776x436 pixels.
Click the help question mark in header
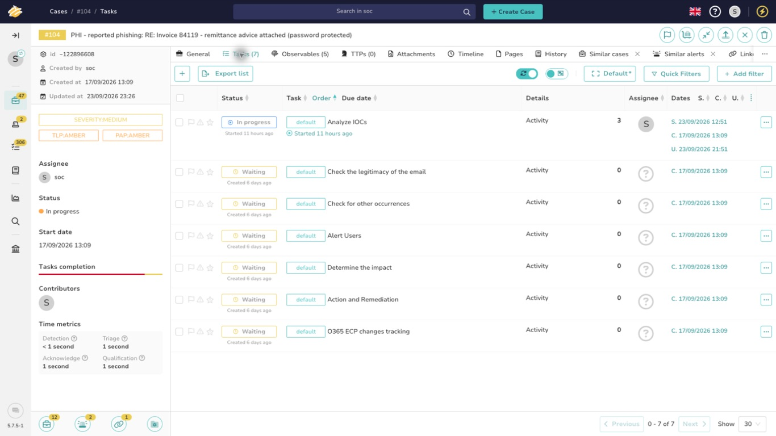pyautogui.click(x=715, y=11)
